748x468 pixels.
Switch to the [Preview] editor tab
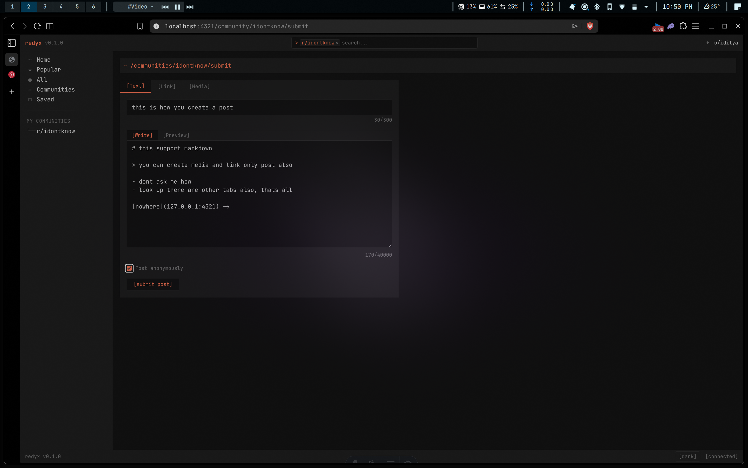tap(176, 135)
